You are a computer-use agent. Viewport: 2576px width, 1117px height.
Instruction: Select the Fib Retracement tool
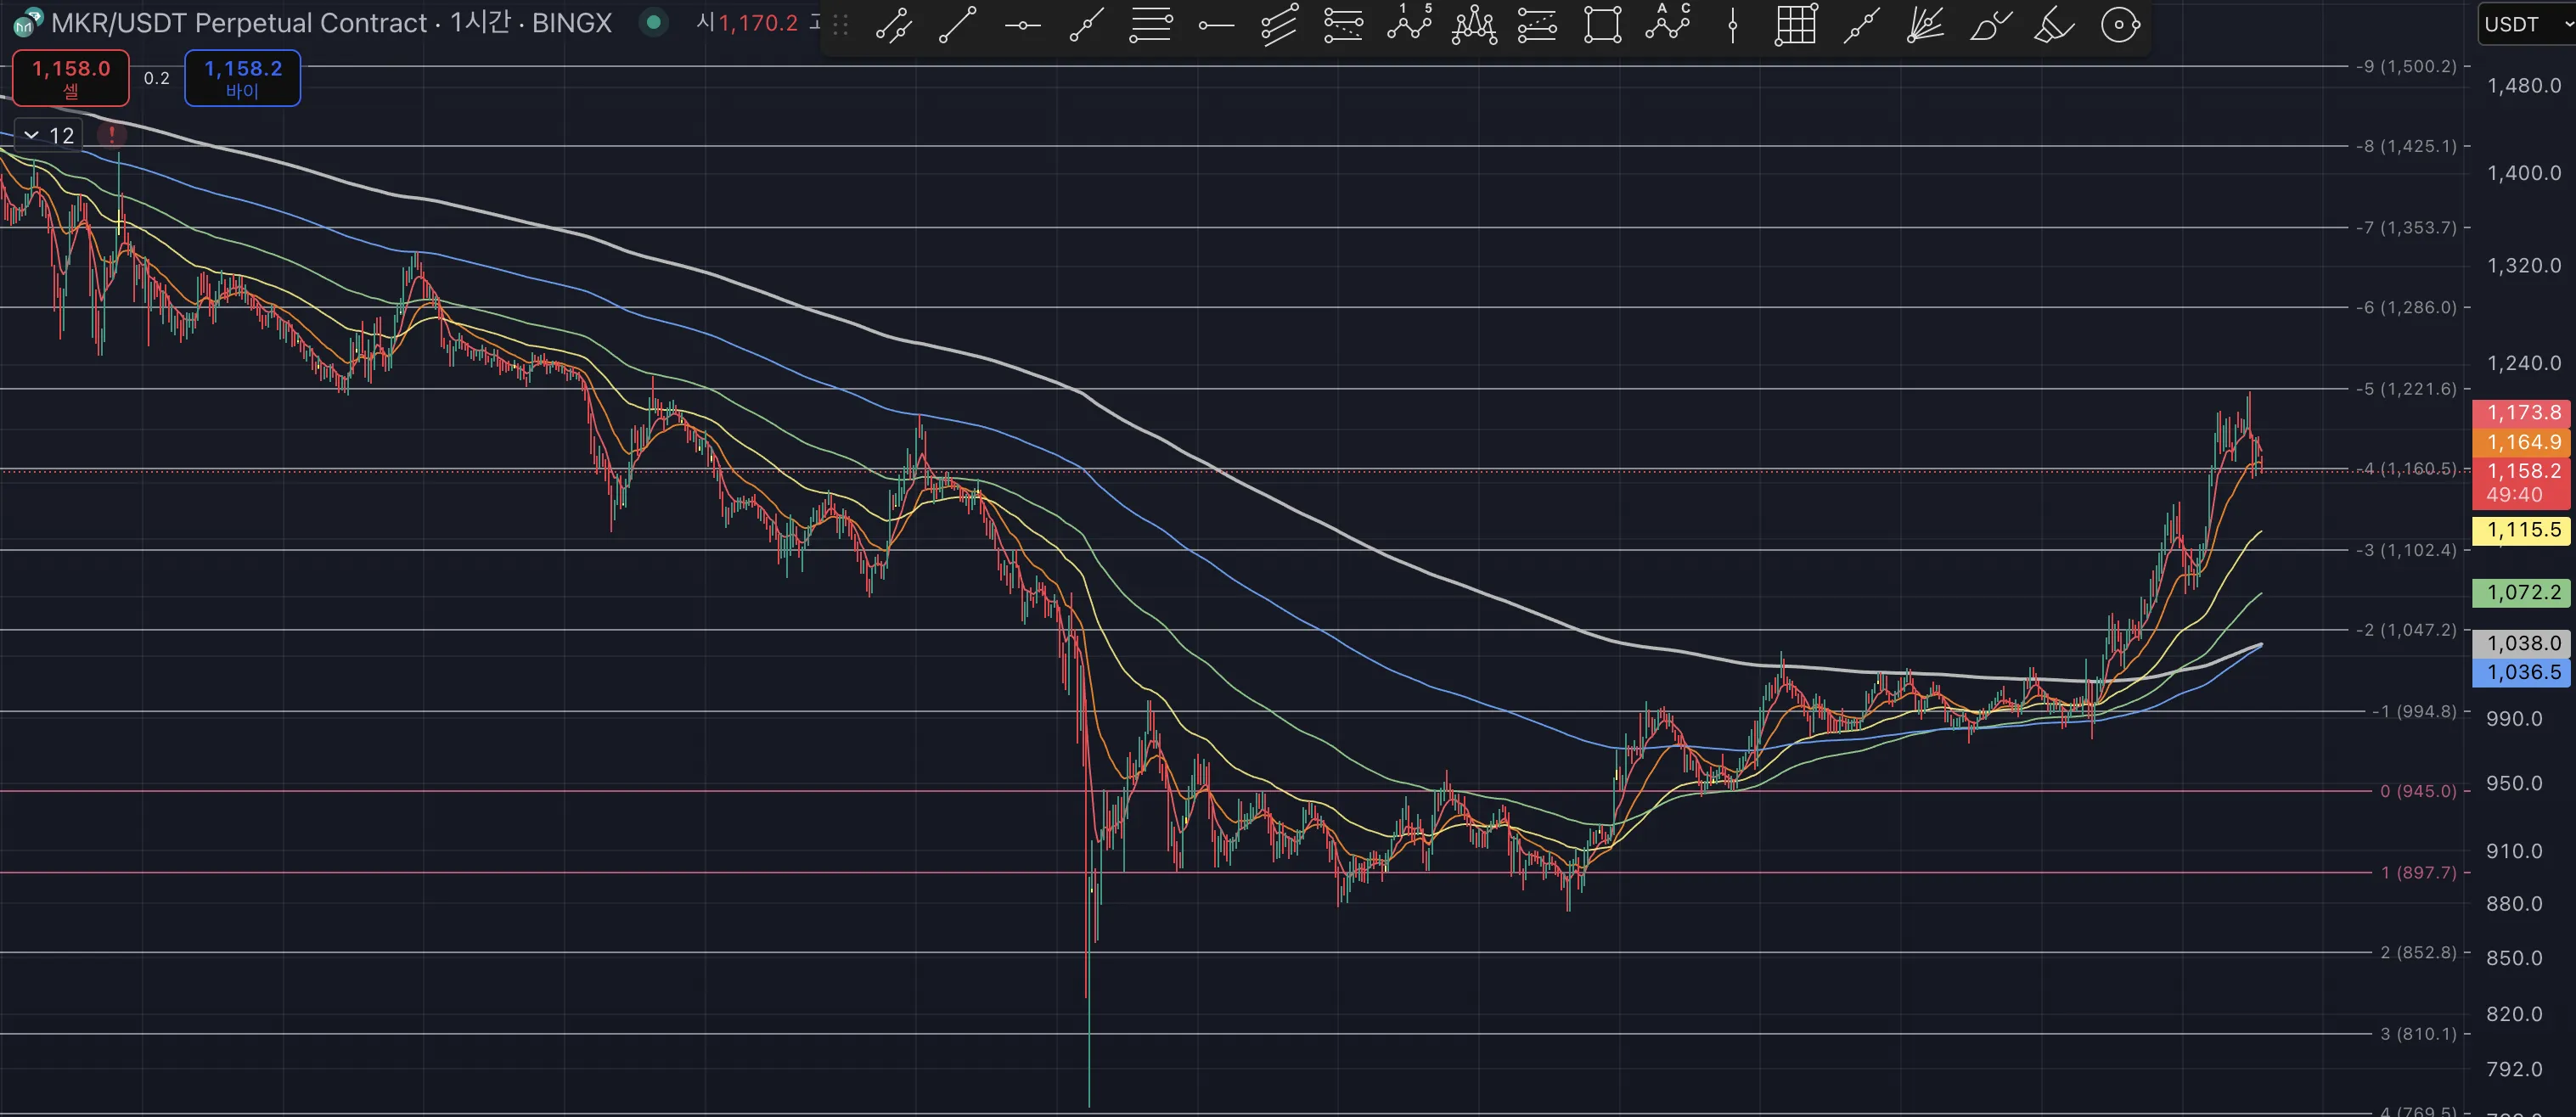pyautogui.click(x=1150, y=25)
